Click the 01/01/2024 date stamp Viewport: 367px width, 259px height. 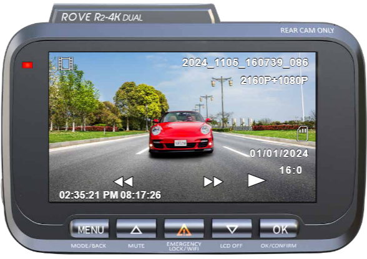pyautogui.click(x=279, y=153)
